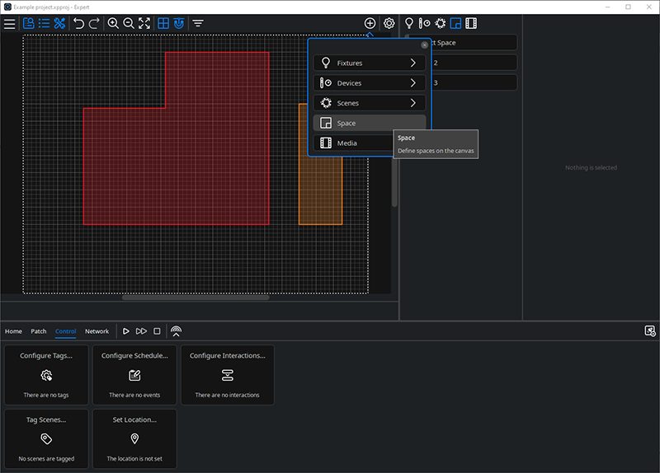Toggle the broadcast signal icon
660x473 pixels.
[x=176, y=331]
